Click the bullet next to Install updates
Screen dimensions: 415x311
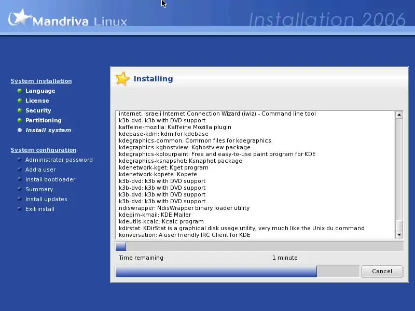(x=19, y=199)
